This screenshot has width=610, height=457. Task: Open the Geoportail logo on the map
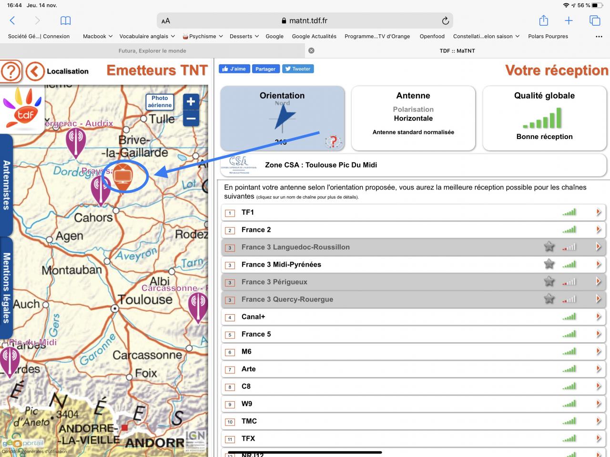(22, 443)
